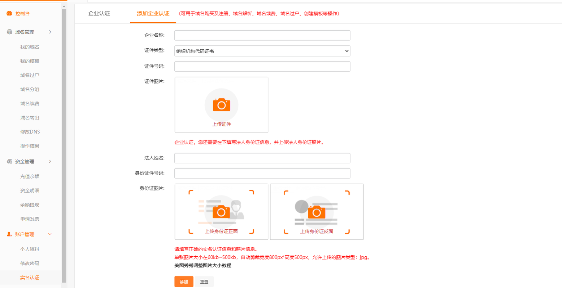Click the 添加 submit button
Screen dimensions: 562x288
coord(184,282)
